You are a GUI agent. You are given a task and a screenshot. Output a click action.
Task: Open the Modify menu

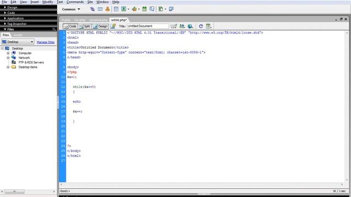coord(48,2)
